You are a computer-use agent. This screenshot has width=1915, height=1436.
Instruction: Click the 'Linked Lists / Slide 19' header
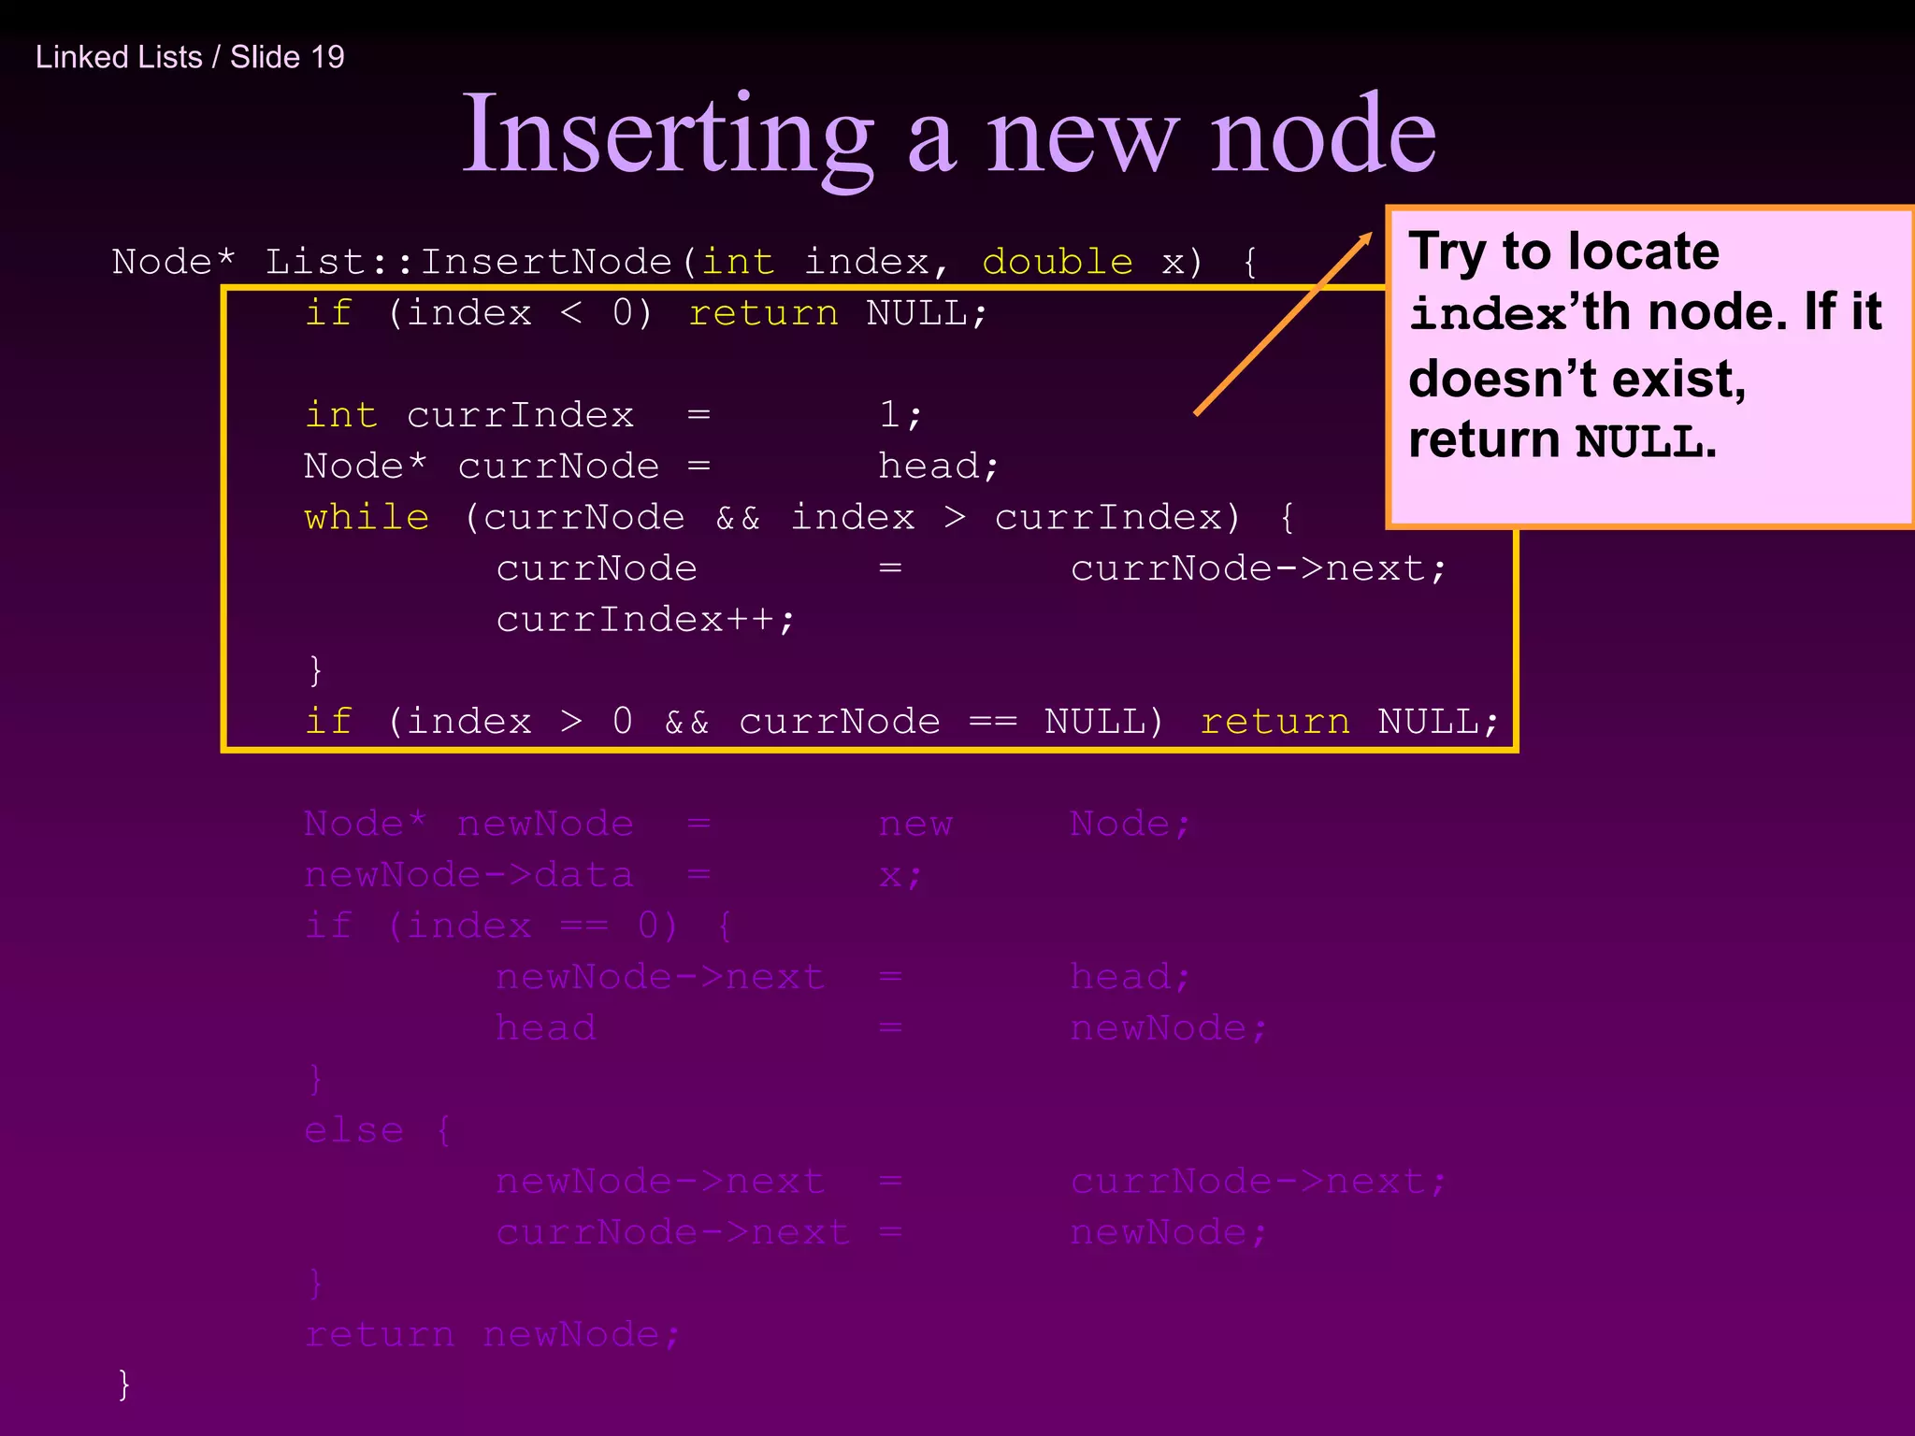coord(190,57)
